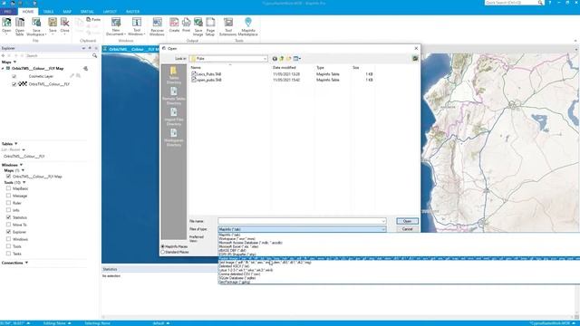Expand the Connections section

point(26,263)
